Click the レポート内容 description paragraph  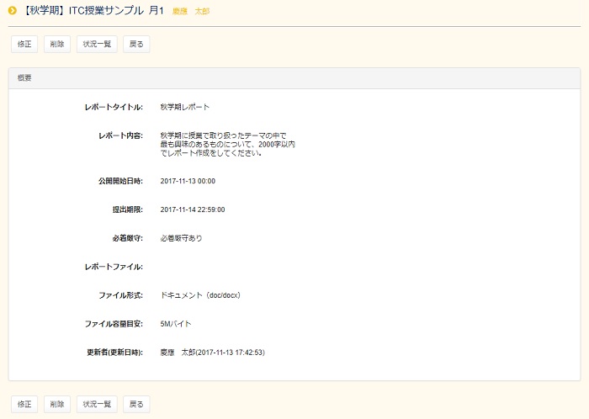227,144
